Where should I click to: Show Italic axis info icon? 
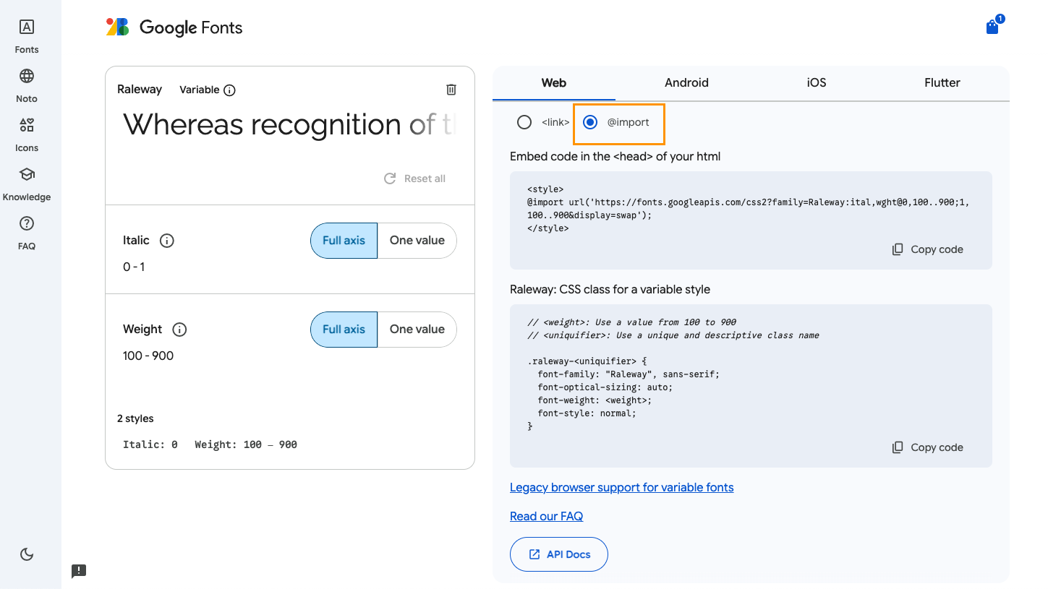point(167,241)
